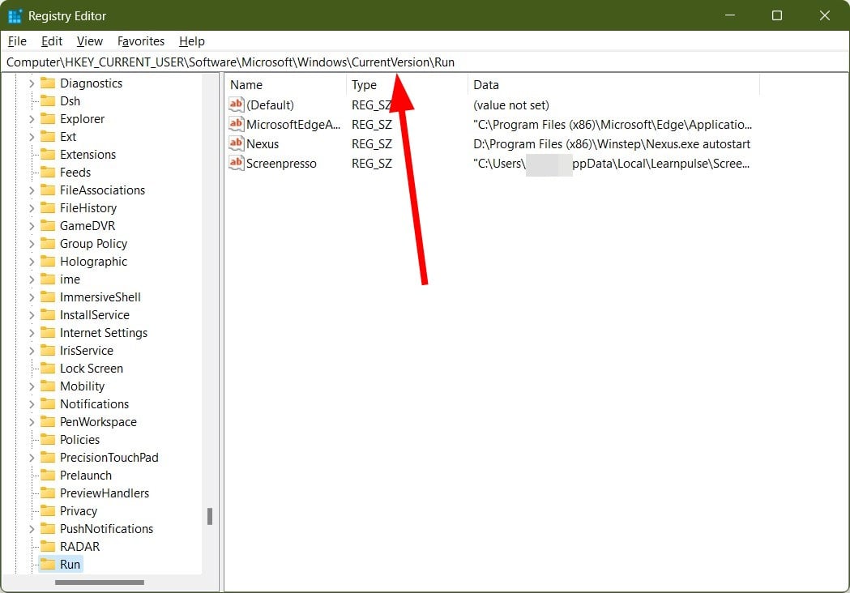Select the Run folder icon in tree

click(48, 564)
